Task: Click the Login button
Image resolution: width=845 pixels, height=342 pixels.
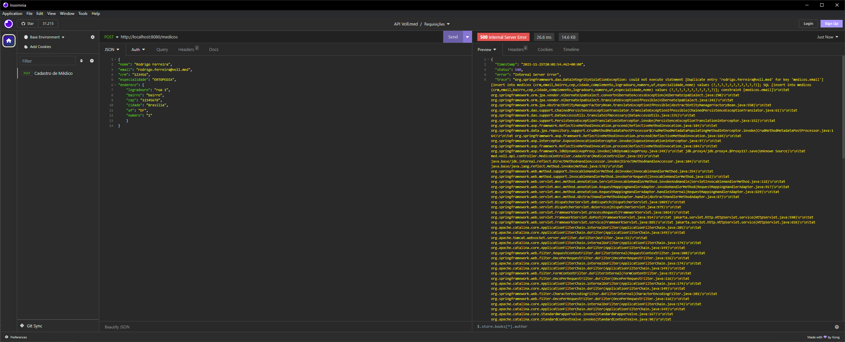Action: [x=808, y=24]
